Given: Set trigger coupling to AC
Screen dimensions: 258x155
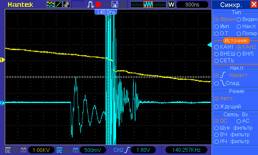Looking at the screenshot, I should (x=243, y=121).
